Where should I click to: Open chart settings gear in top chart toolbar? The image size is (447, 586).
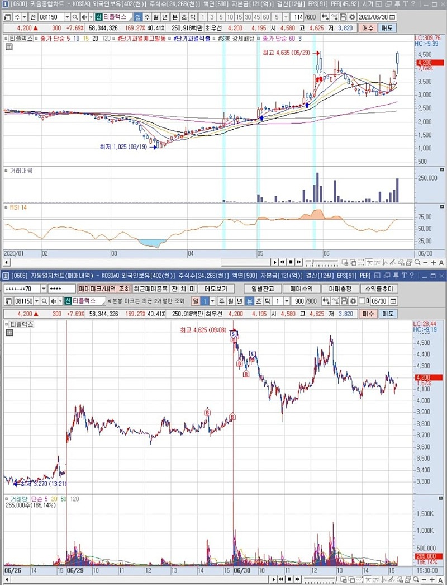pyautogui.click(x=352, y=17)
